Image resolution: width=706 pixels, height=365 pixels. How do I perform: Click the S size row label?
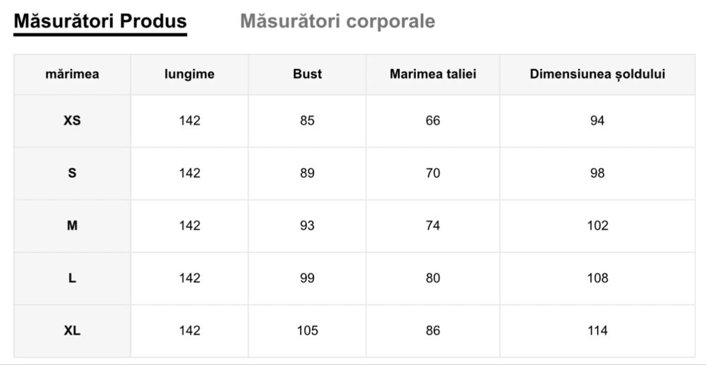pos(72,173)
